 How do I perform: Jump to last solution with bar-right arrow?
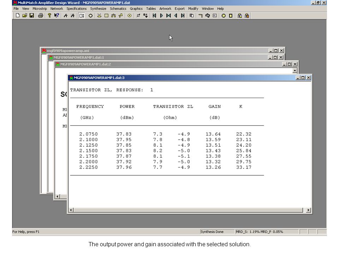183,16
